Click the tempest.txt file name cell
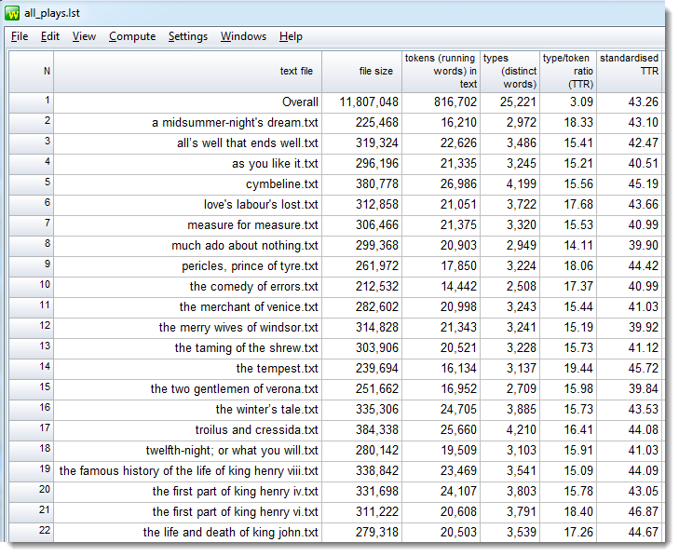The width and height of the screenshot is (679, 556). (277, 369)
